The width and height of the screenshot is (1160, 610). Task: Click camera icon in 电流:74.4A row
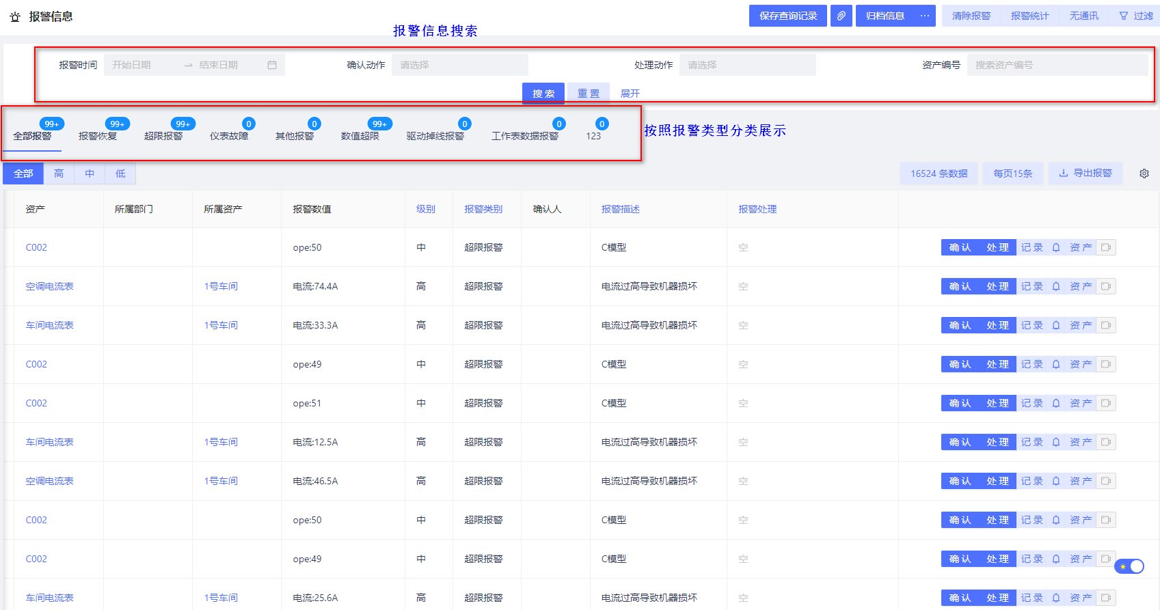tap(1106, 286)
